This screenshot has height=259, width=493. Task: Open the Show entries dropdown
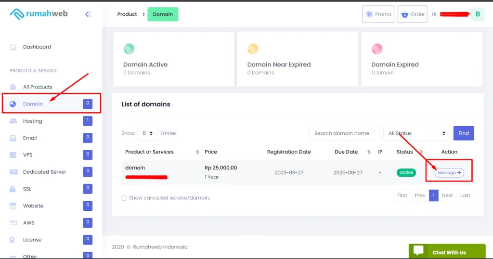(147, 133)
